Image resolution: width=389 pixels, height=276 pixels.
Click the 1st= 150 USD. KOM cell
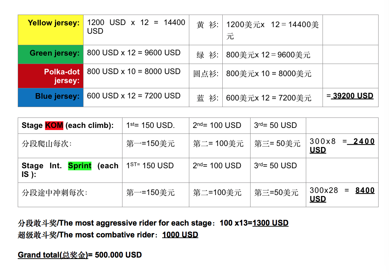coord(156,125)
